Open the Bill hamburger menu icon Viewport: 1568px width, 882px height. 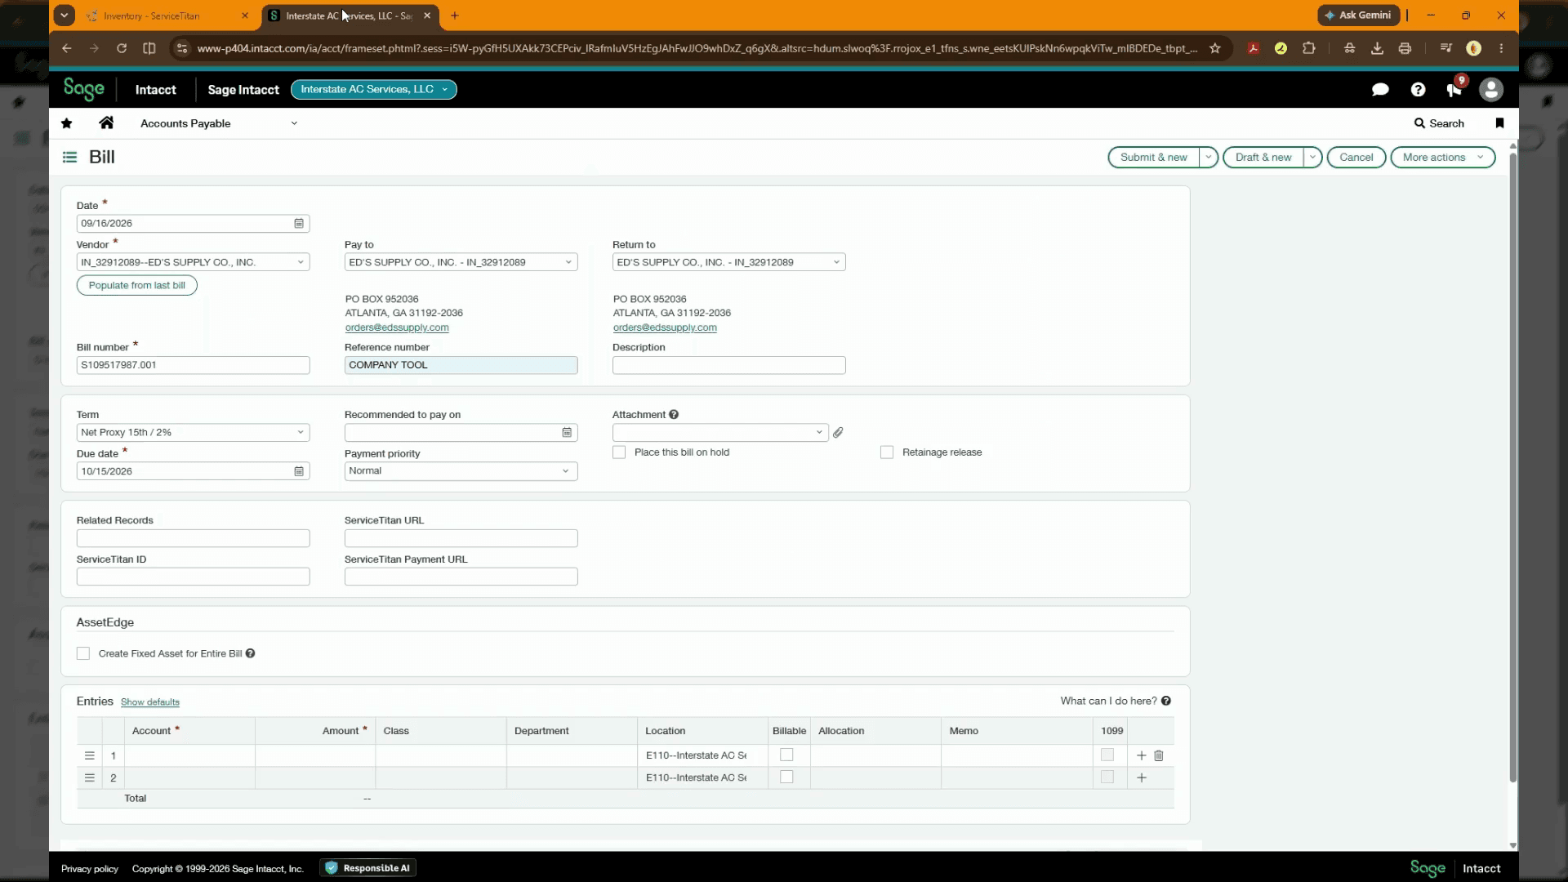[70, 157]
